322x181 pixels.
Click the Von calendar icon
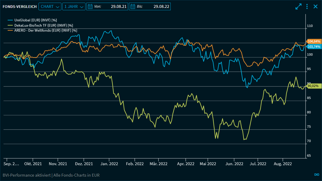coord(90,6)
